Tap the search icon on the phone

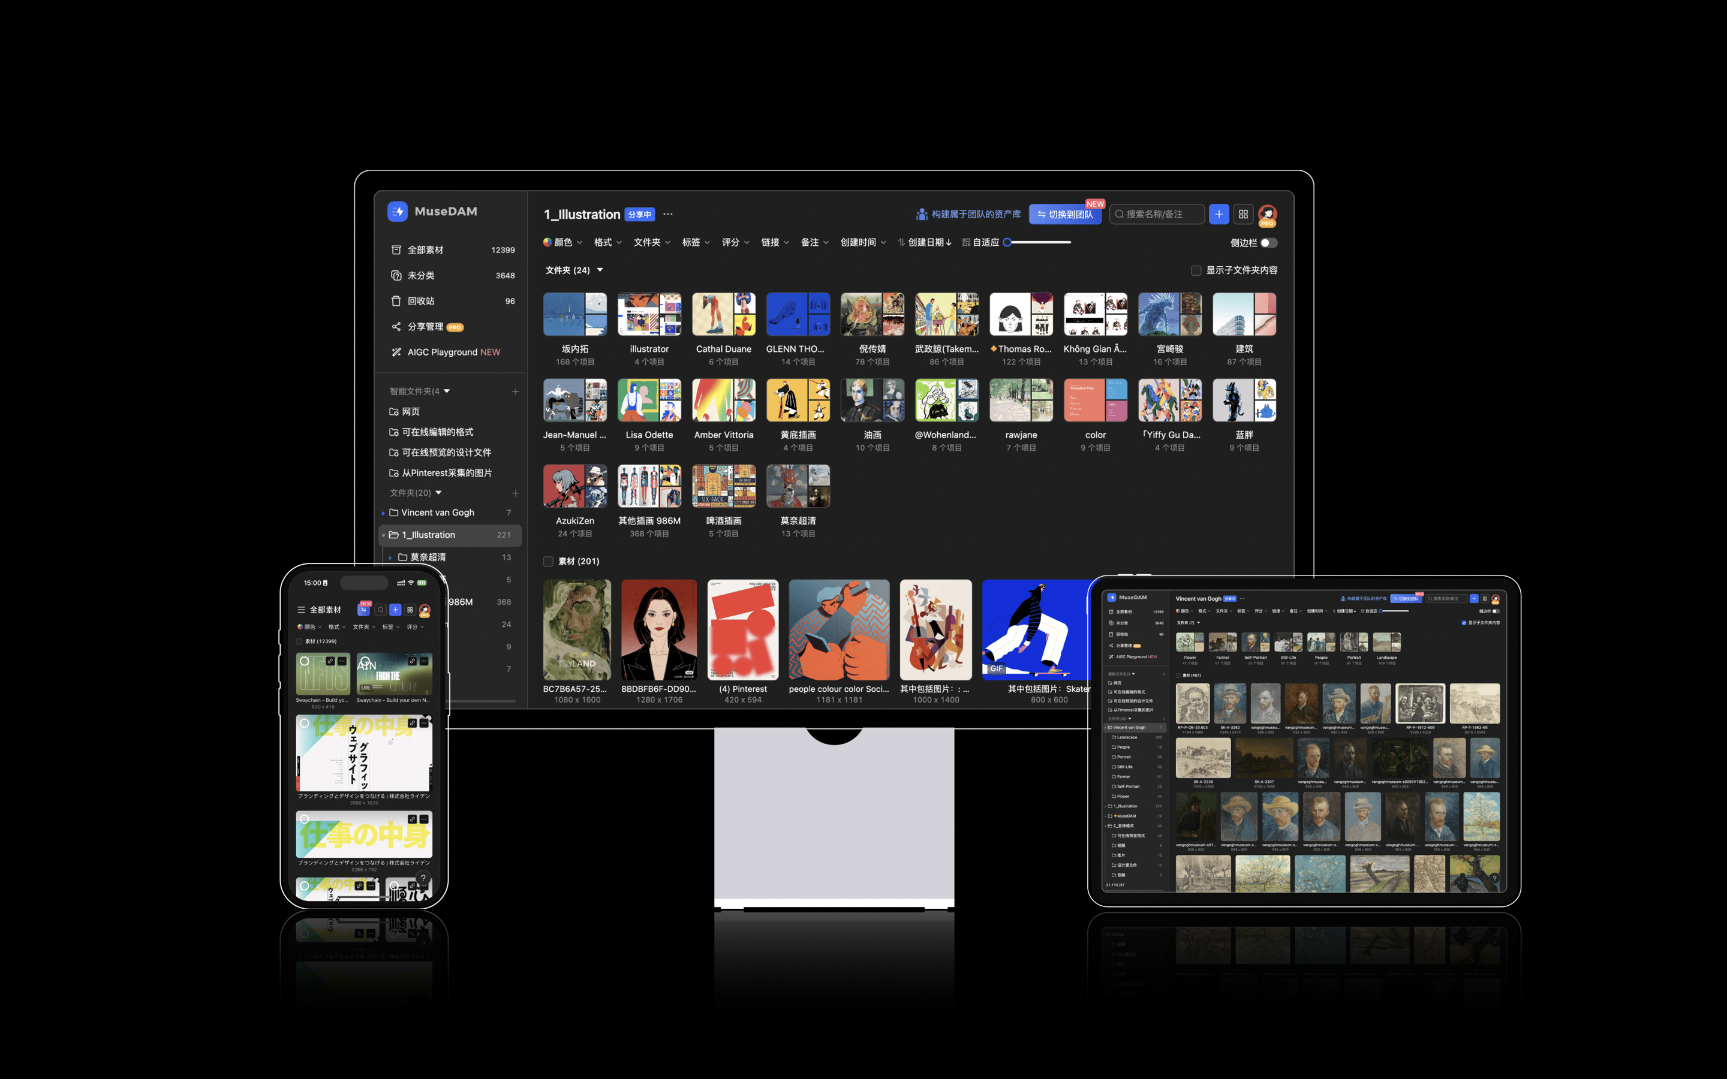coord(380,610)
